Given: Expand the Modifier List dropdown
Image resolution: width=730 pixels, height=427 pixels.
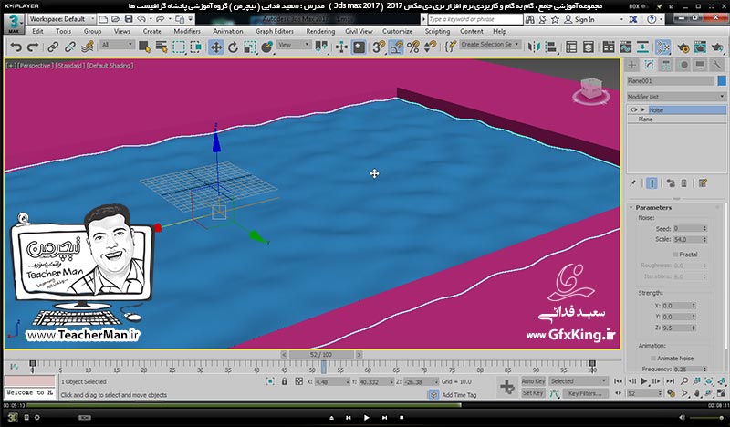Looking at the screenshot, I should click(676, 97).
